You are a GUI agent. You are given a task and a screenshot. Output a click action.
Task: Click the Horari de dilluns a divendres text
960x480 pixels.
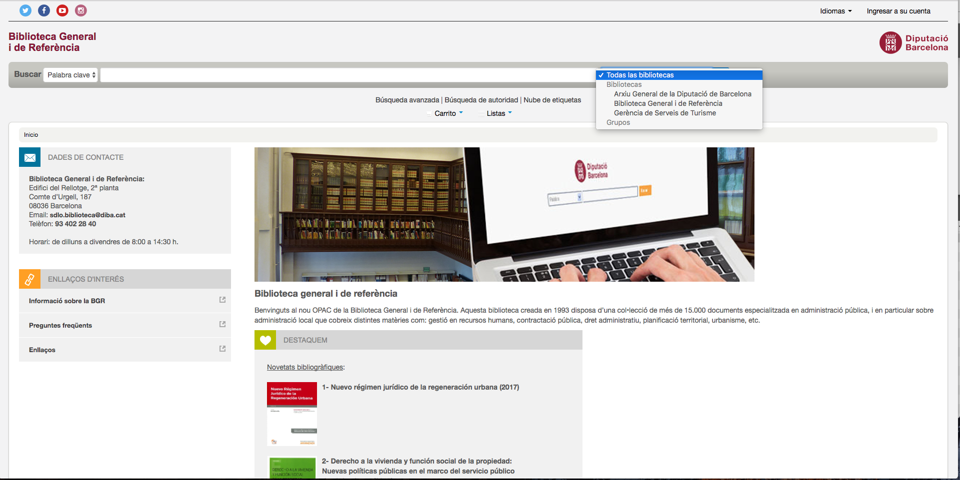[x=103, y=242]
